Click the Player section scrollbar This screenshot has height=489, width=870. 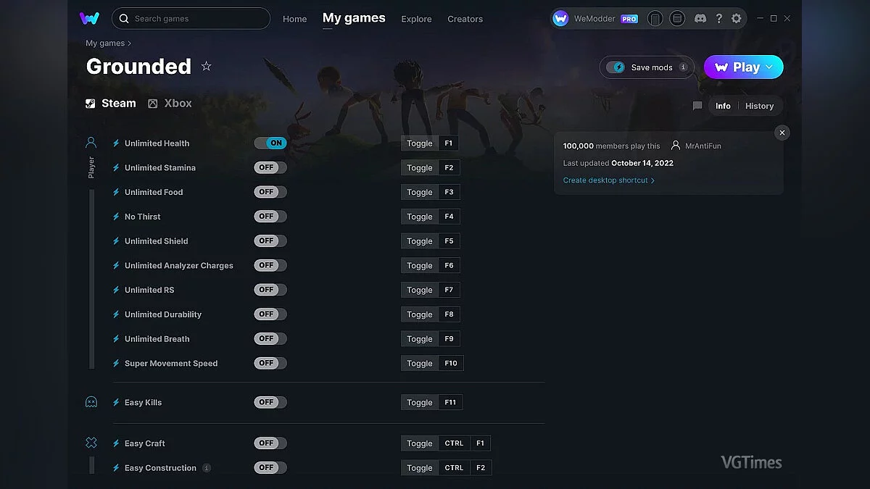tap(91, 279)
